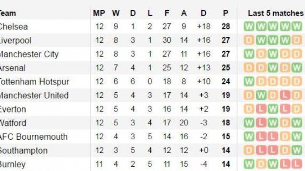
Task: Click Manchester United's red L result badge
Action: click(x=285, y=95)
